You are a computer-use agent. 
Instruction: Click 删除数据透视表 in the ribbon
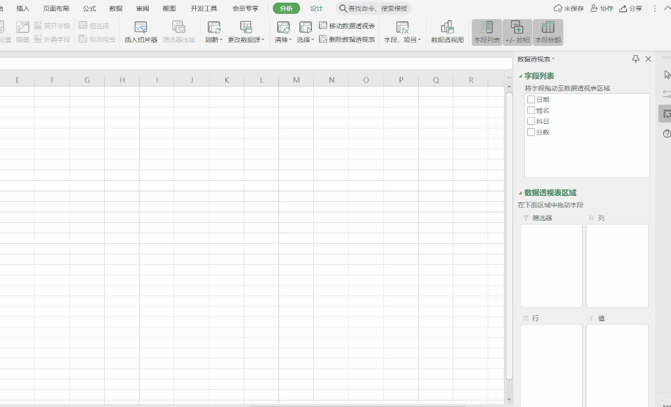[347, 39]
